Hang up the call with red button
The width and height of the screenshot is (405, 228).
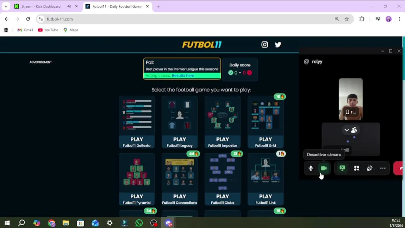pyautogui.click(x=399, y=168)
